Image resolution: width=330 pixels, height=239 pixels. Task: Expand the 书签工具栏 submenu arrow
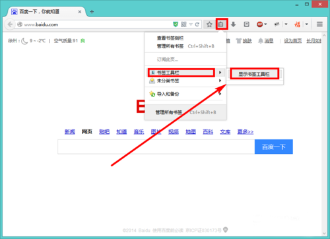[220, 73]
